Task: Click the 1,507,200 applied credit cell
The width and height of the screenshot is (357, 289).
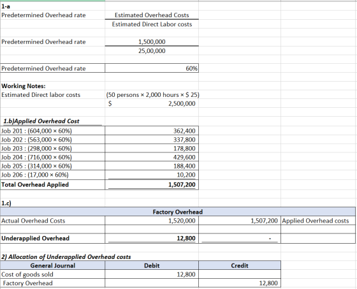Action: [x=240, y=221]
